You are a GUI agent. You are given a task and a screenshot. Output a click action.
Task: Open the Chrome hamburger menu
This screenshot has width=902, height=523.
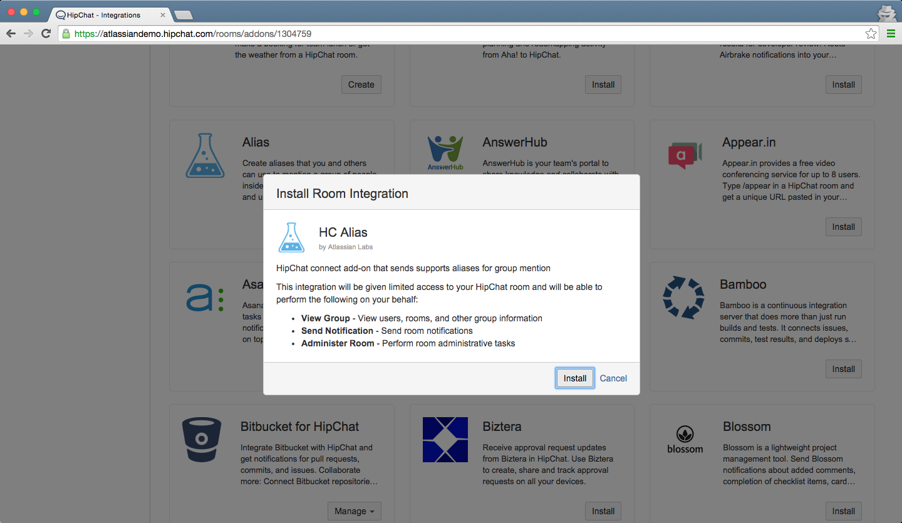[x=891, y=34]
